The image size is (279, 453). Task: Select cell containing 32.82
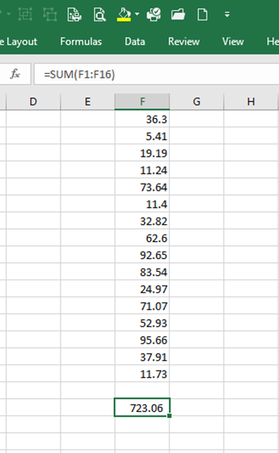142,221
